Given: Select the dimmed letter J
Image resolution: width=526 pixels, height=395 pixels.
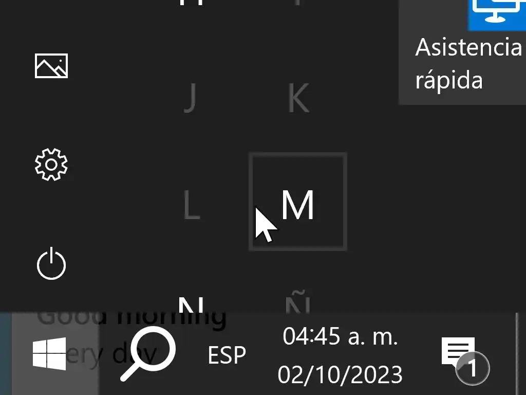Looking at the screenshot, I should point(190,98).
